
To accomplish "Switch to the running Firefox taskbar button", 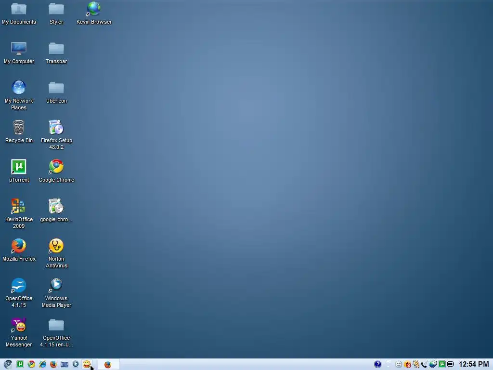I will click(x=108, y=364).
